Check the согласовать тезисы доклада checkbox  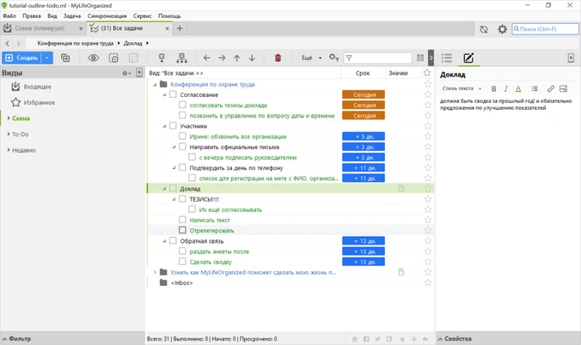click(x=182, y=105)
